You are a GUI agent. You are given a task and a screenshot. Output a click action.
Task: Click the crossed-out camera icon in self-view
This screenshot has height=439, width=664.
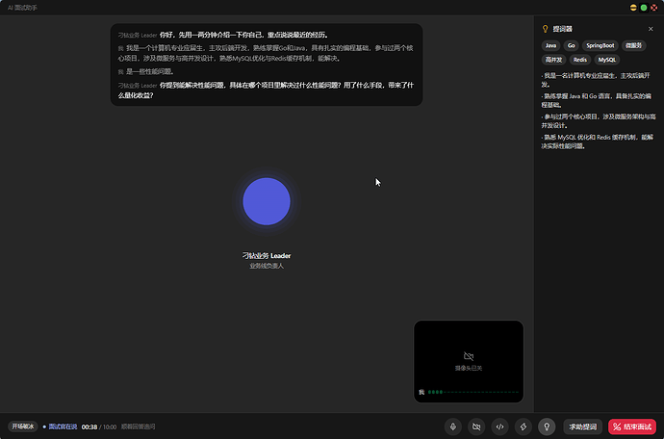click(x=469, y=356)
